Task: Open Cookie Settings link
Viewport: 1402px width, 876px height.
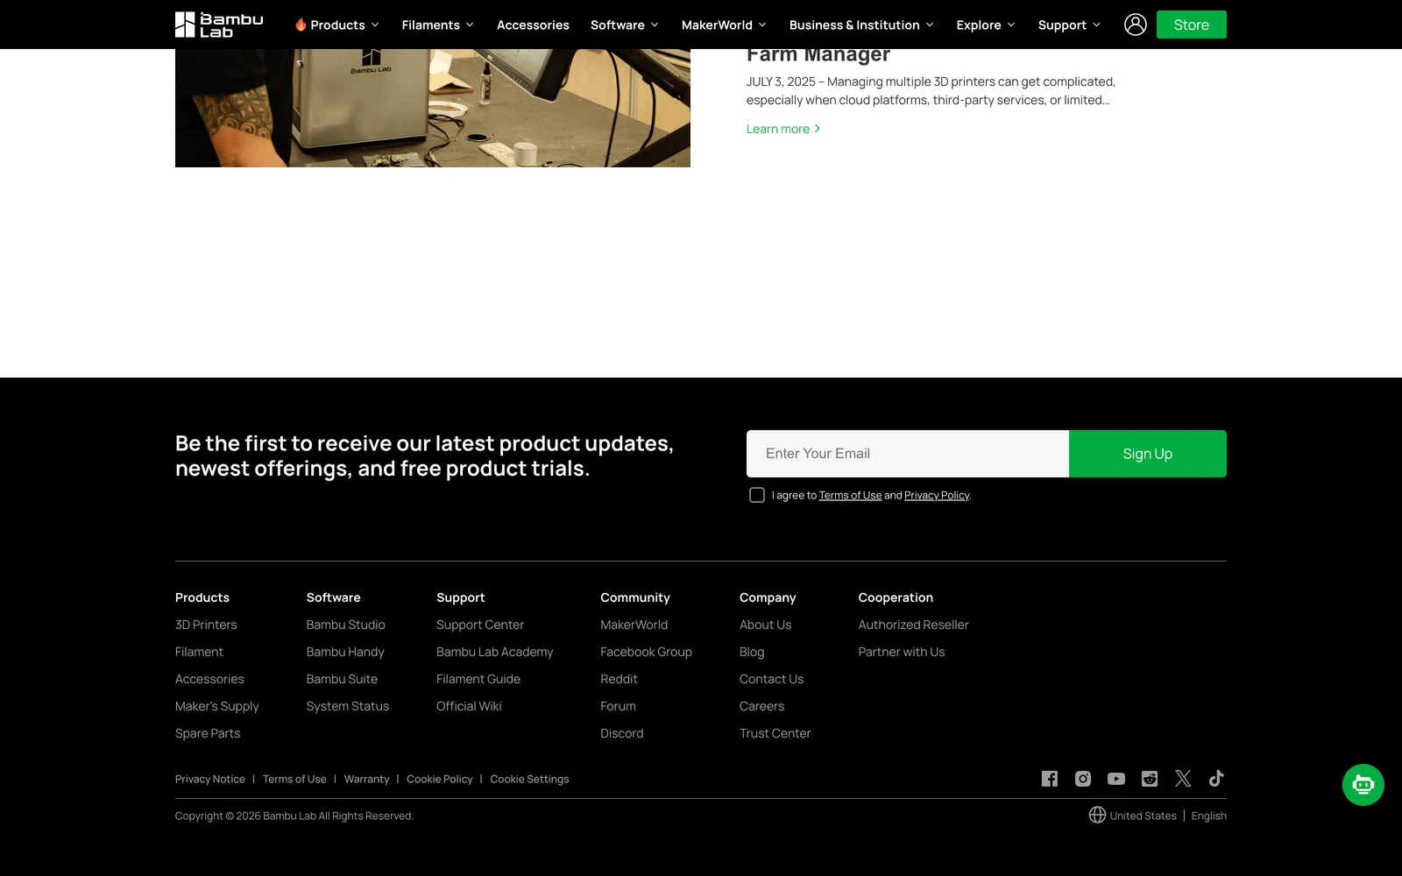Action: pyautogui.click(x=529, y=779)
